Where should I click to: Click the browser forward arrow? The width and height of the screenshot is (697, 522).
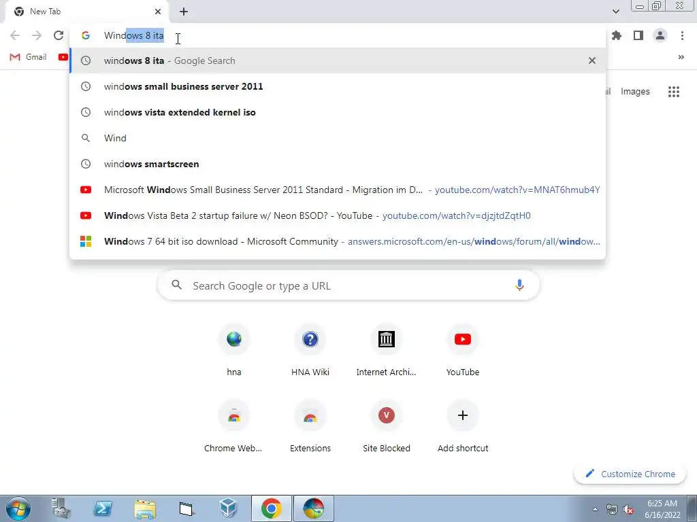coord(37,35)
